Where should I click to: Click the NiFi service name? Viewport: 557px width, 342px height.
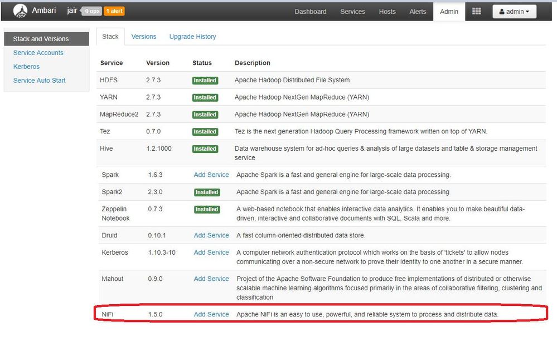[107, 314]
